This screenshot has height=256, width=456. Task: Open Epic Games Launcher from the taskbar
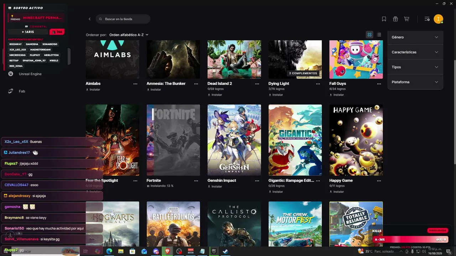pos(214,251)
